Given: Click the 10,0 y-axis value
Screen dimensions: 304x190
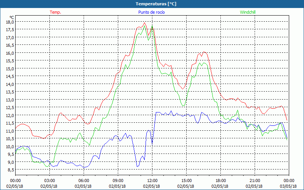Looking at the screenshot, I should pos(10,147).
